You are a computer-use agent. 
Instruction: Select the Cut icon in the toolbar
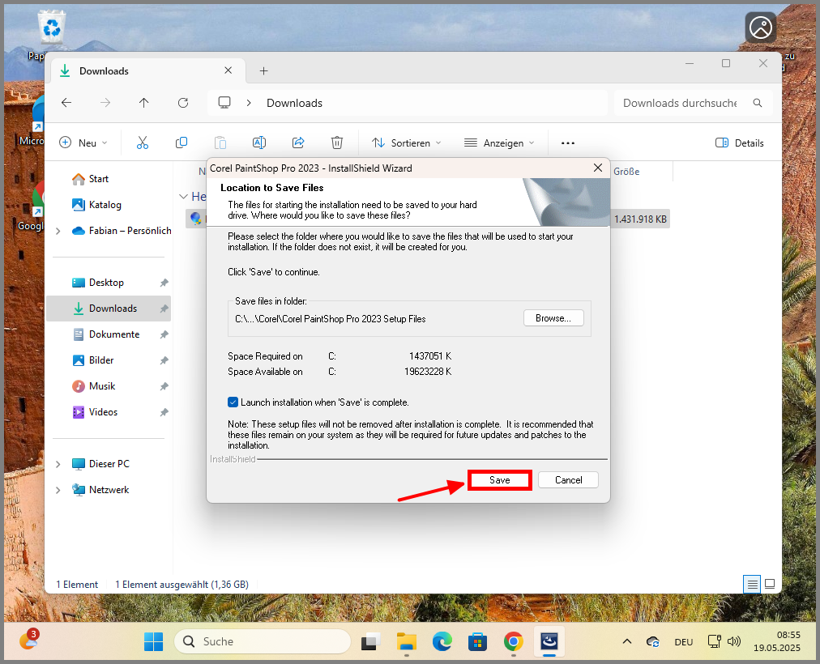tap(143, 142)
